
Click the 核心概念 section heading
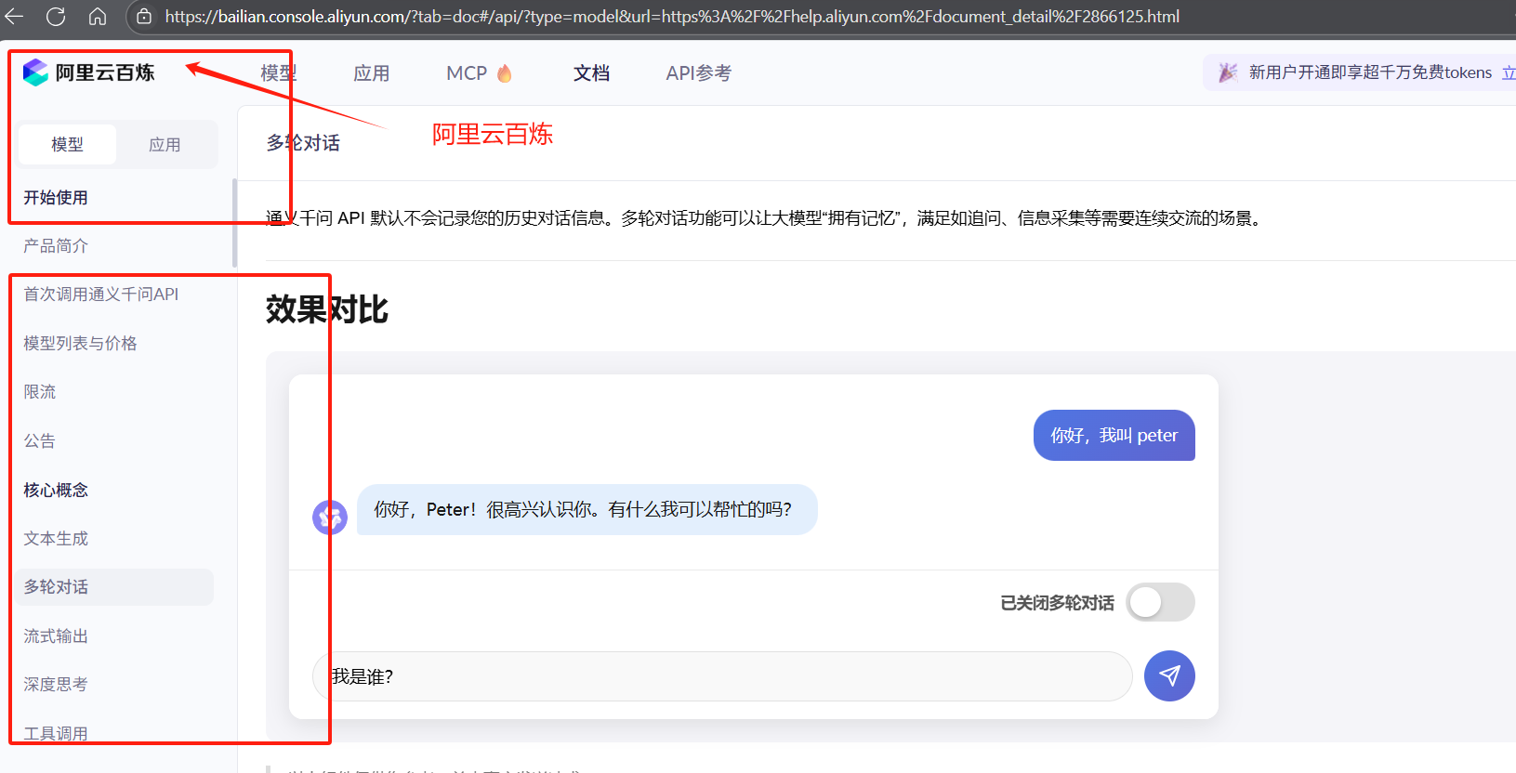click(x=56, y=490)
